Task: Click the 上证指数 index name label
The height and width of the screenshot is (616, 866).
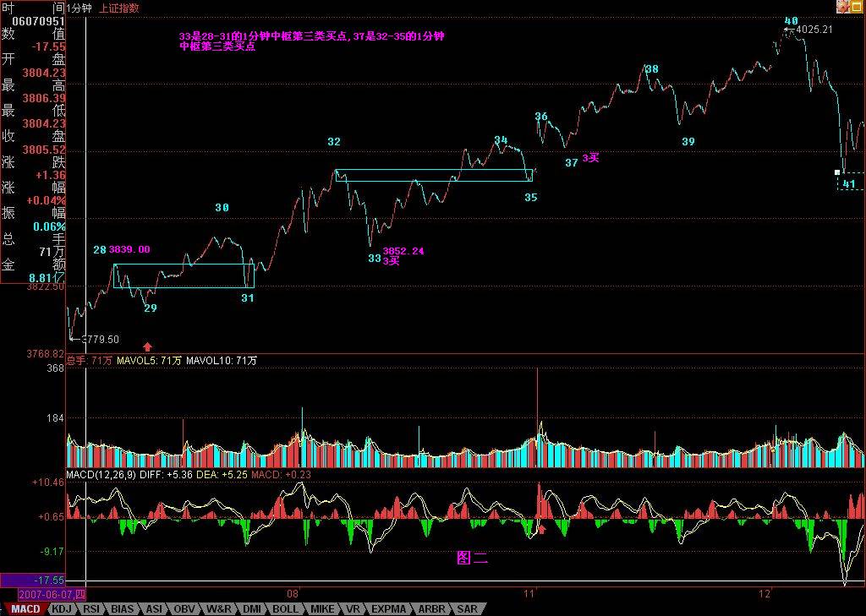Action: point(119,8)
